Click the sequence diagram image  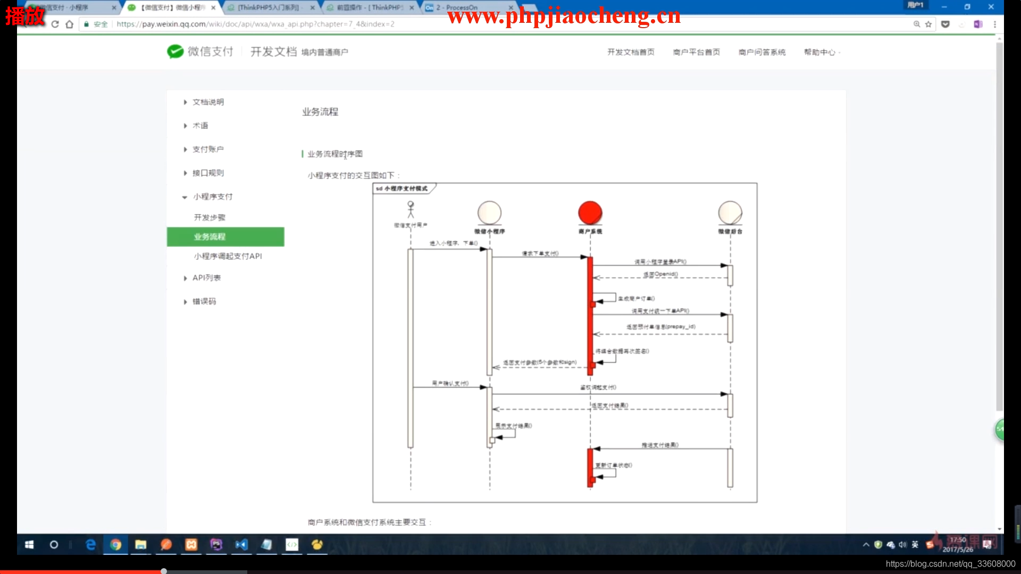(565, 343)
